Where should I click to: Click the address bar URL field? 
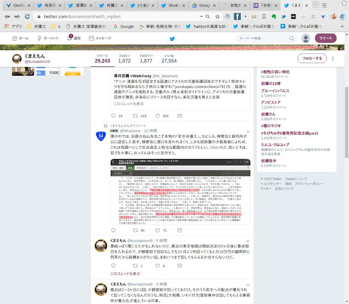click(x=120, y=16)
